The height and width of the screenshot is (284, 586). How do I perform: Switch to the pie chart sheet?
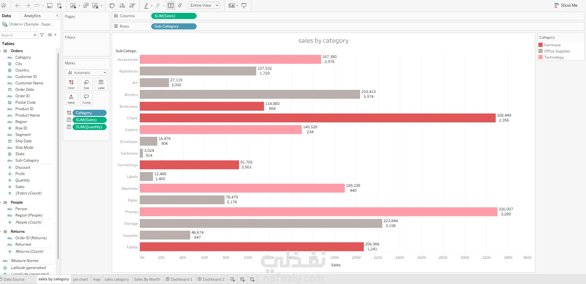[x=81, y=279]
